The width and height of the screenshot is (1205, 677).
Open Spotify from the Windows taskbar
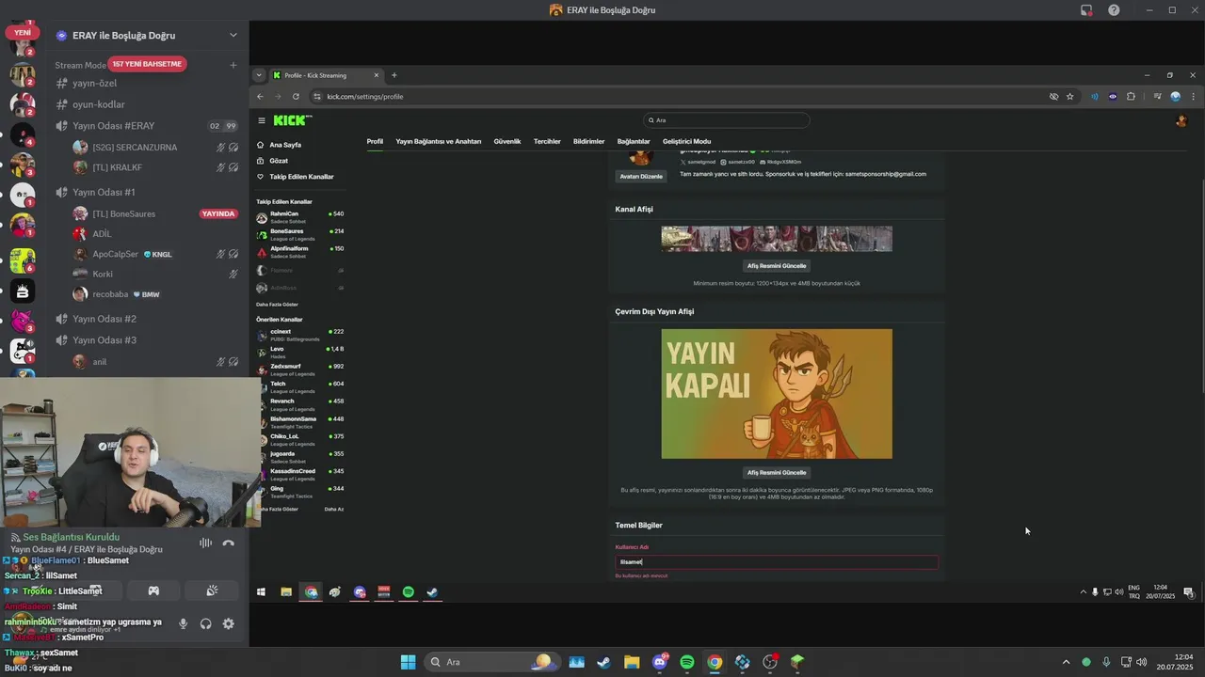(687, 662)
